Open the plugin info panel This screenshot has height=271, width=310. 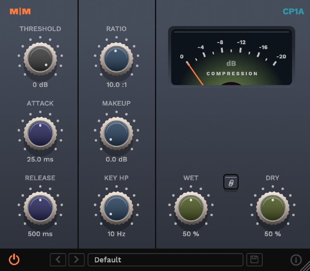click(296, 260)
